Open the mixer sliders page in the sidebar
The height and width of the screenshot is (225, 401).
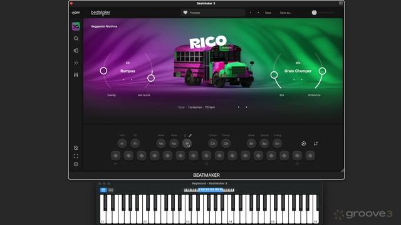76,75
